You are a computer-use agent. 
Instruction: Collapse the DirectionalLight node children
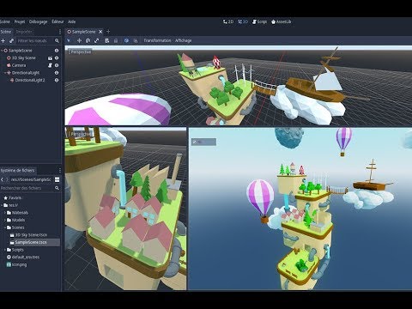pos(5,73)
